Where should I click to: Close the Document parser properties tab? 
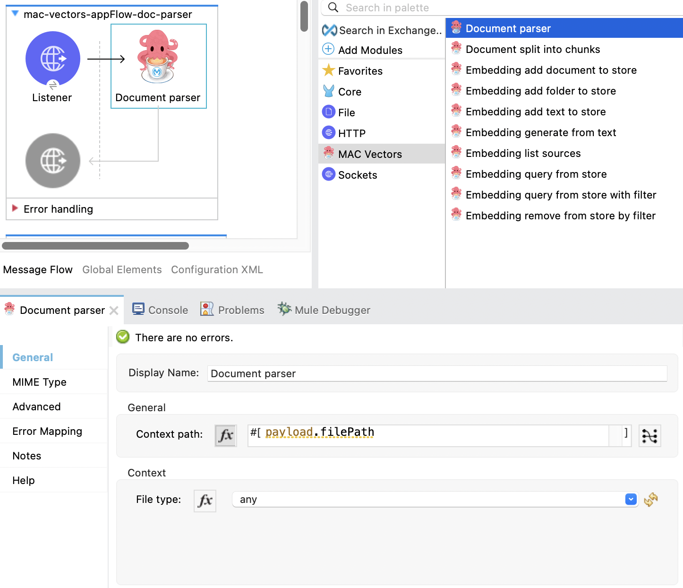114,311
